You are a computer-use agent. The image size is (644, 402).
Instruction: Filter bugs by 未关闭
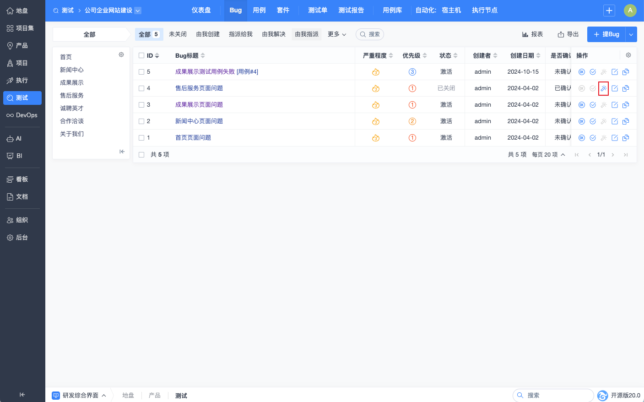point(178,34)
